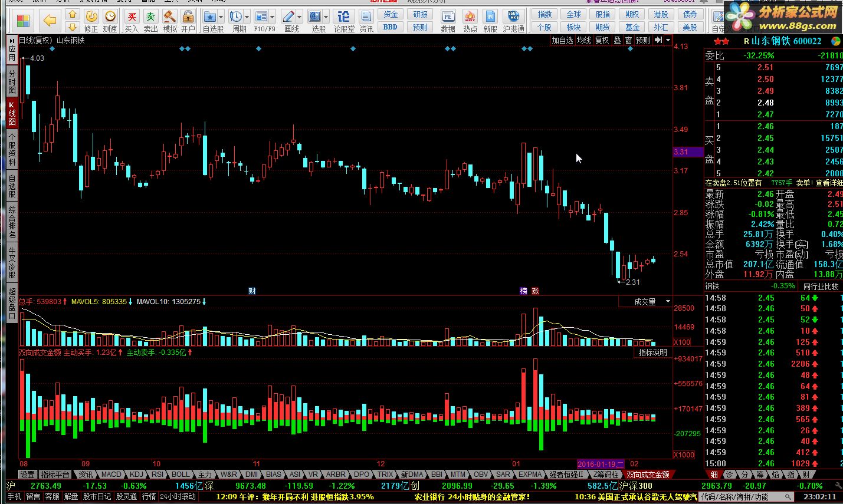This screenshot has height=504, width=843.
Task: Open the 资讯 news document icon
Action: tap(366, 16)
